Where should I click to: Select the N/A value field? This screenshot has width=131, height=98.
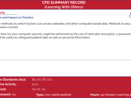(x=35, y=84)
